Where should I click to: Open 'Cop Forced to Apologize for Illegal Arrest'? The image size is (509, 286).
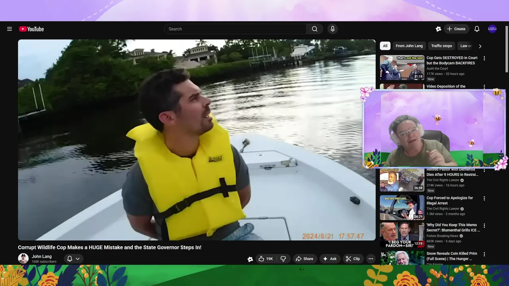tap(450, 200)
